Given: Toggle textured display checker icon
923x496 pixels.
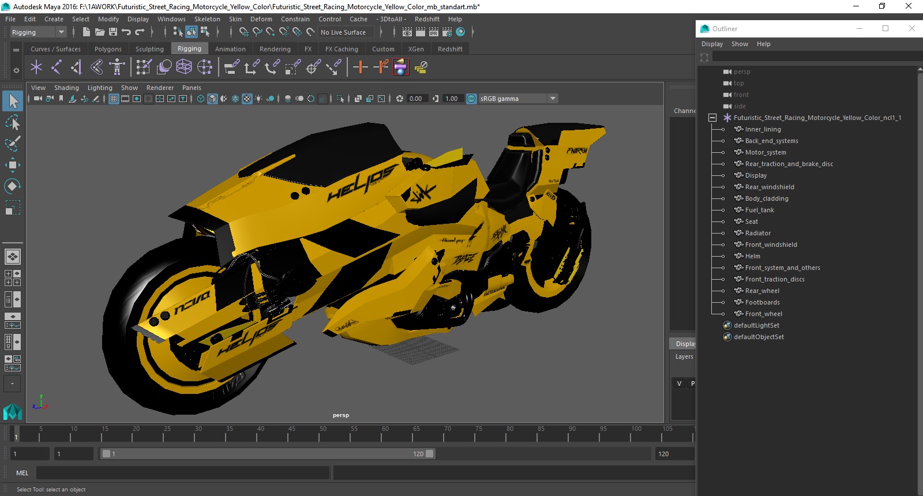Looking at the screenshot, I should (247, 99).
